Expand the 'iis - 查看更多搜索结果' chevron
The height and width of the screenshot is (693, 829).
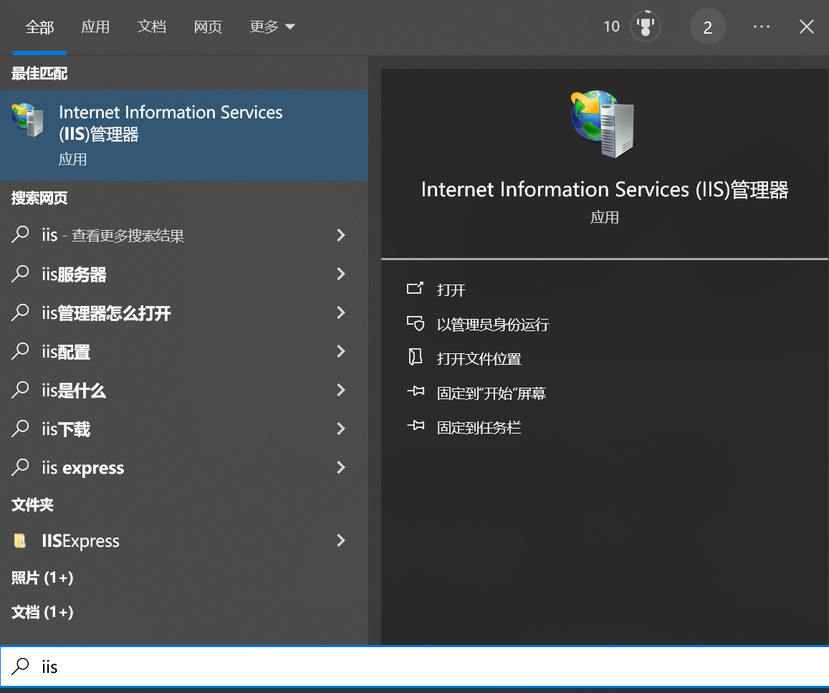[x=341, y=235]
